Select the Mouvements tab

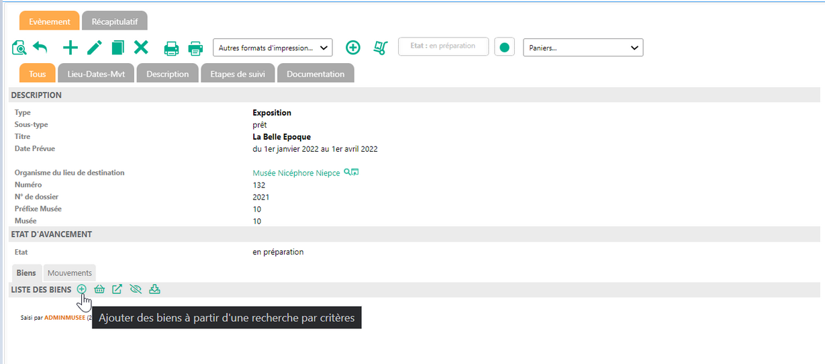[70, 273]
